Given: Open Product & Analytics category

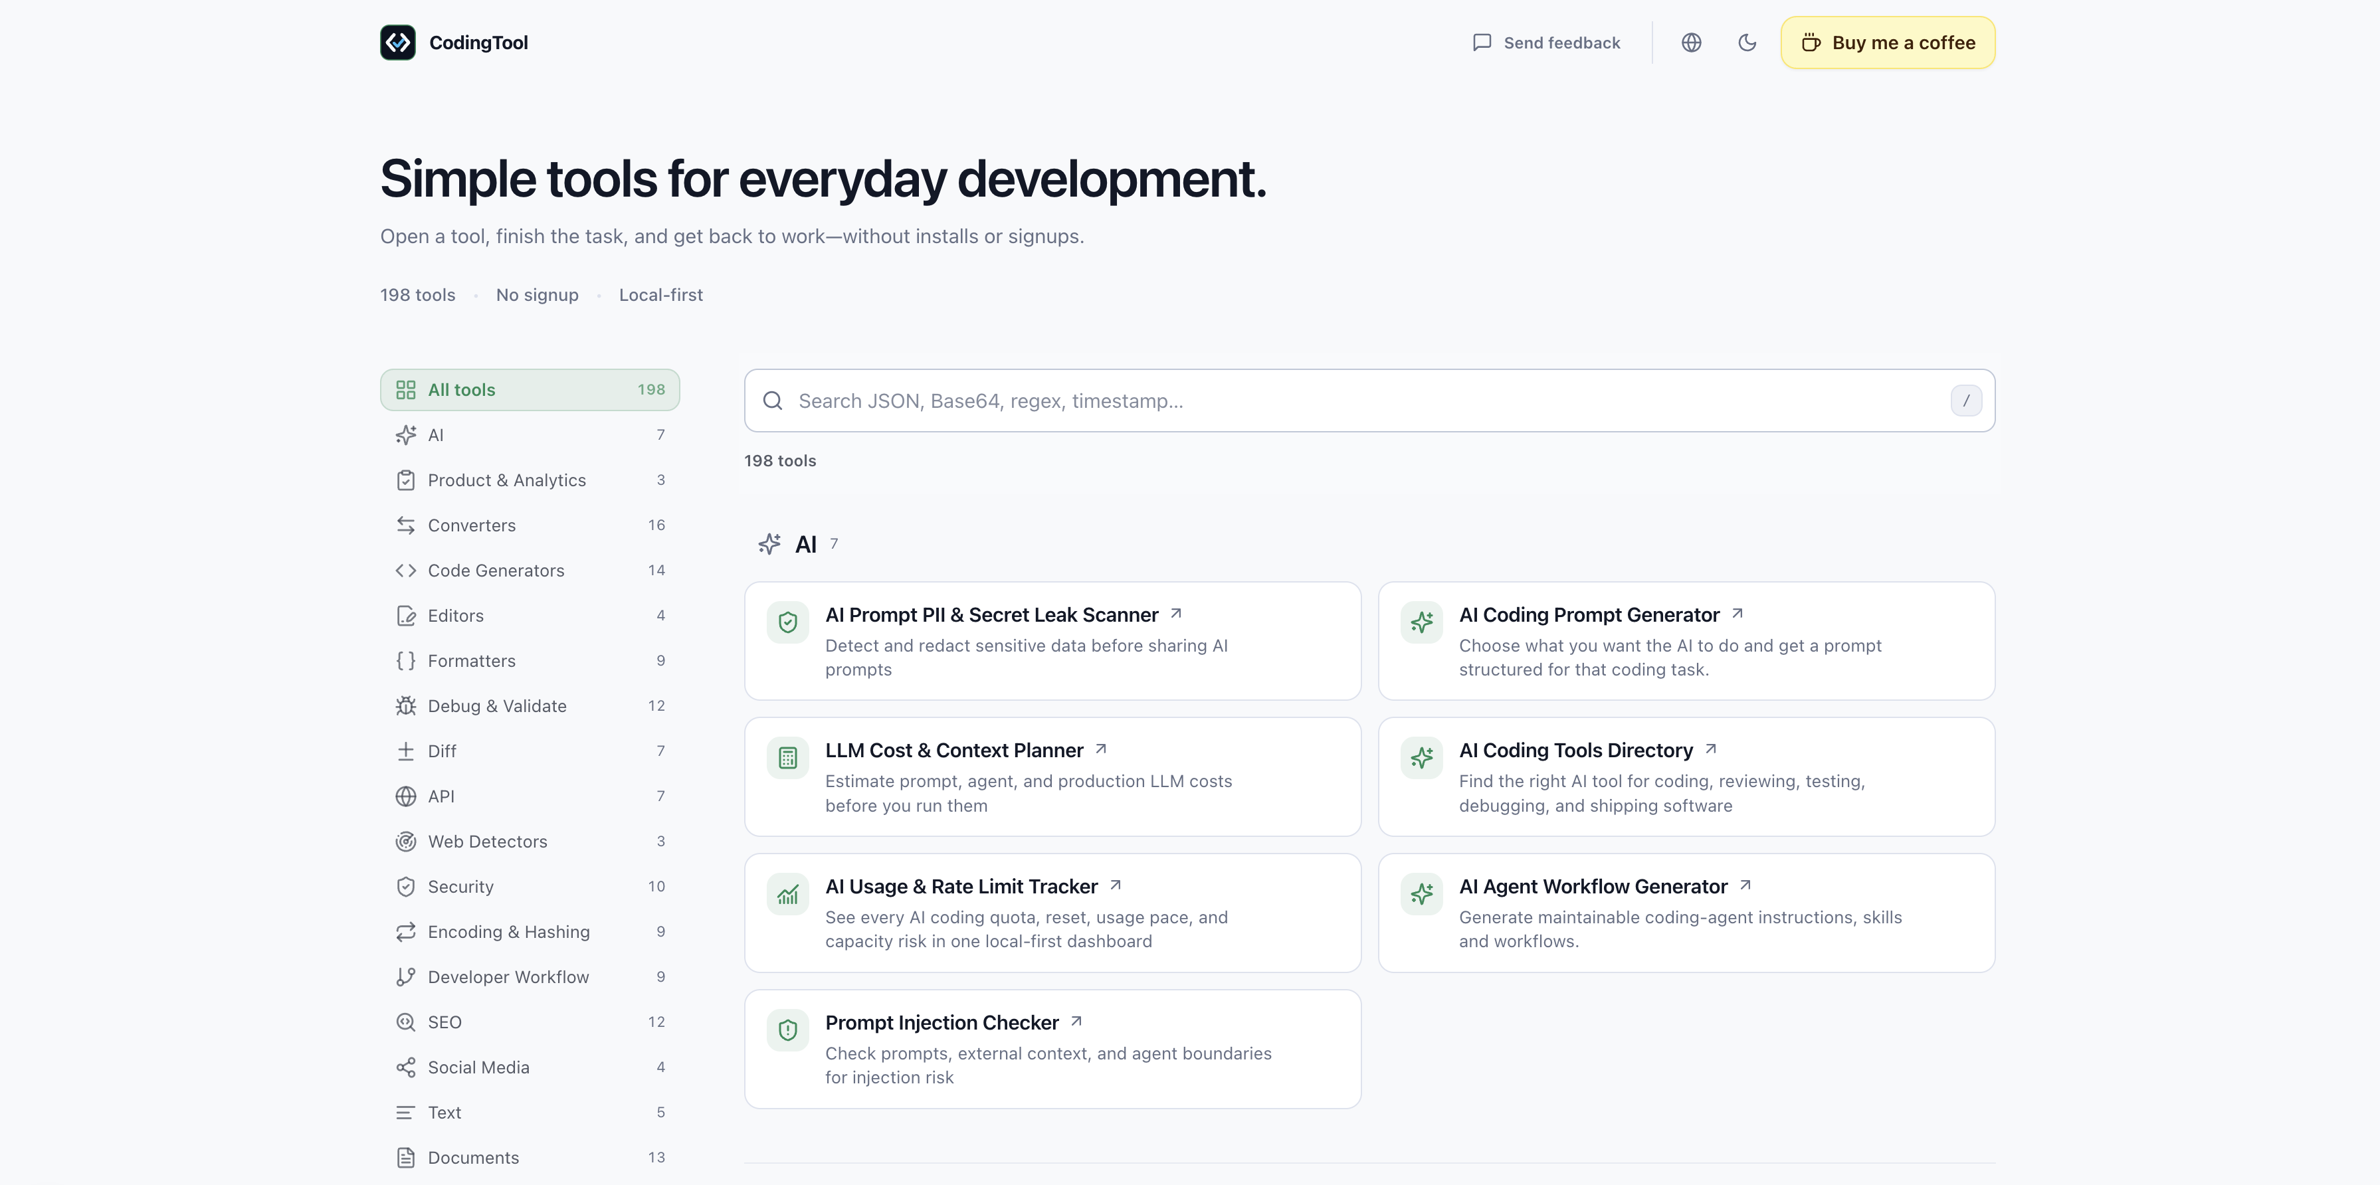Looking at the screenshot, I should (x=530, y=480).
